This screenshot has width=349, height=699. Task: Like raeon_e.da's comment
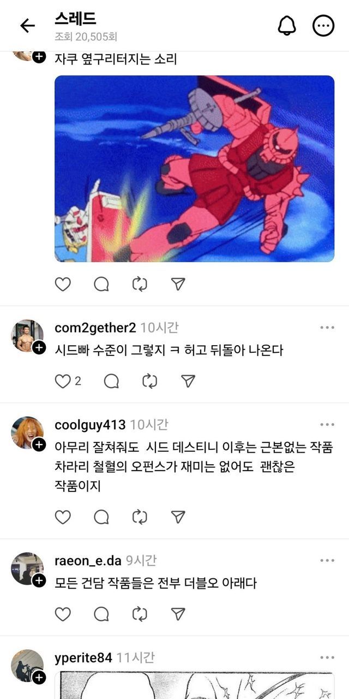pyautogui.click(x=63, y=614)
